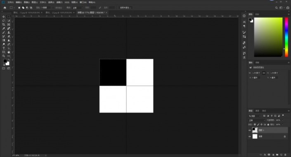The image size is (291, 157).
Task: Close the active document tab at 177%
Action: point(106,13)
